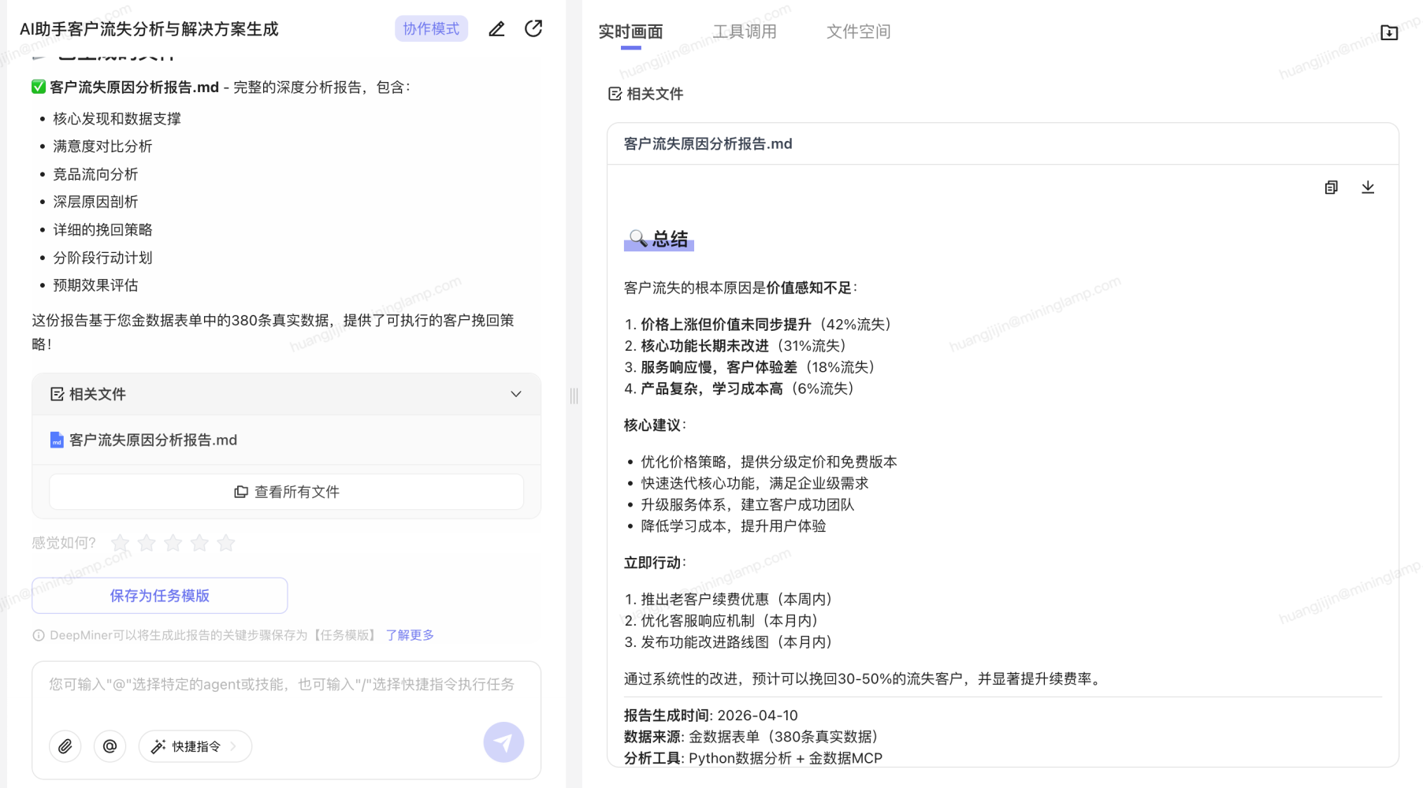Collapse the 相关文件 section chevron
Screen dimensions: 1423x788
(516, 394)
